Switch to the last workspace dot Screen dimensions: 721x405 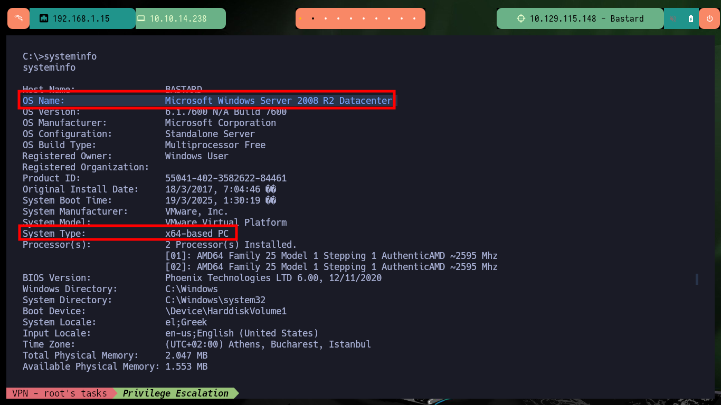[x=414, y=18]
